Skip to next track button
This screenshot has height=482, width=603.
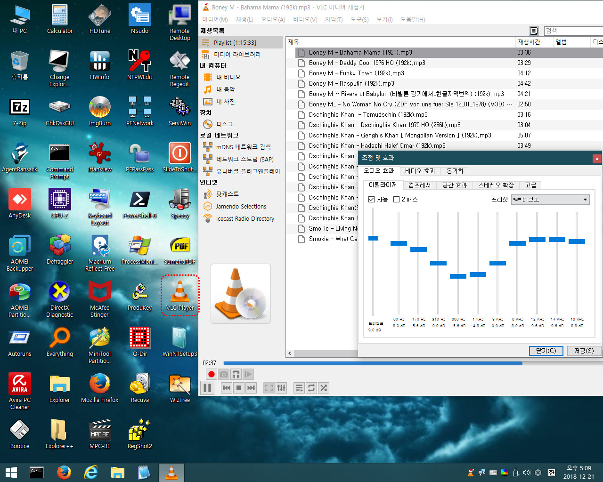[251, 388]
